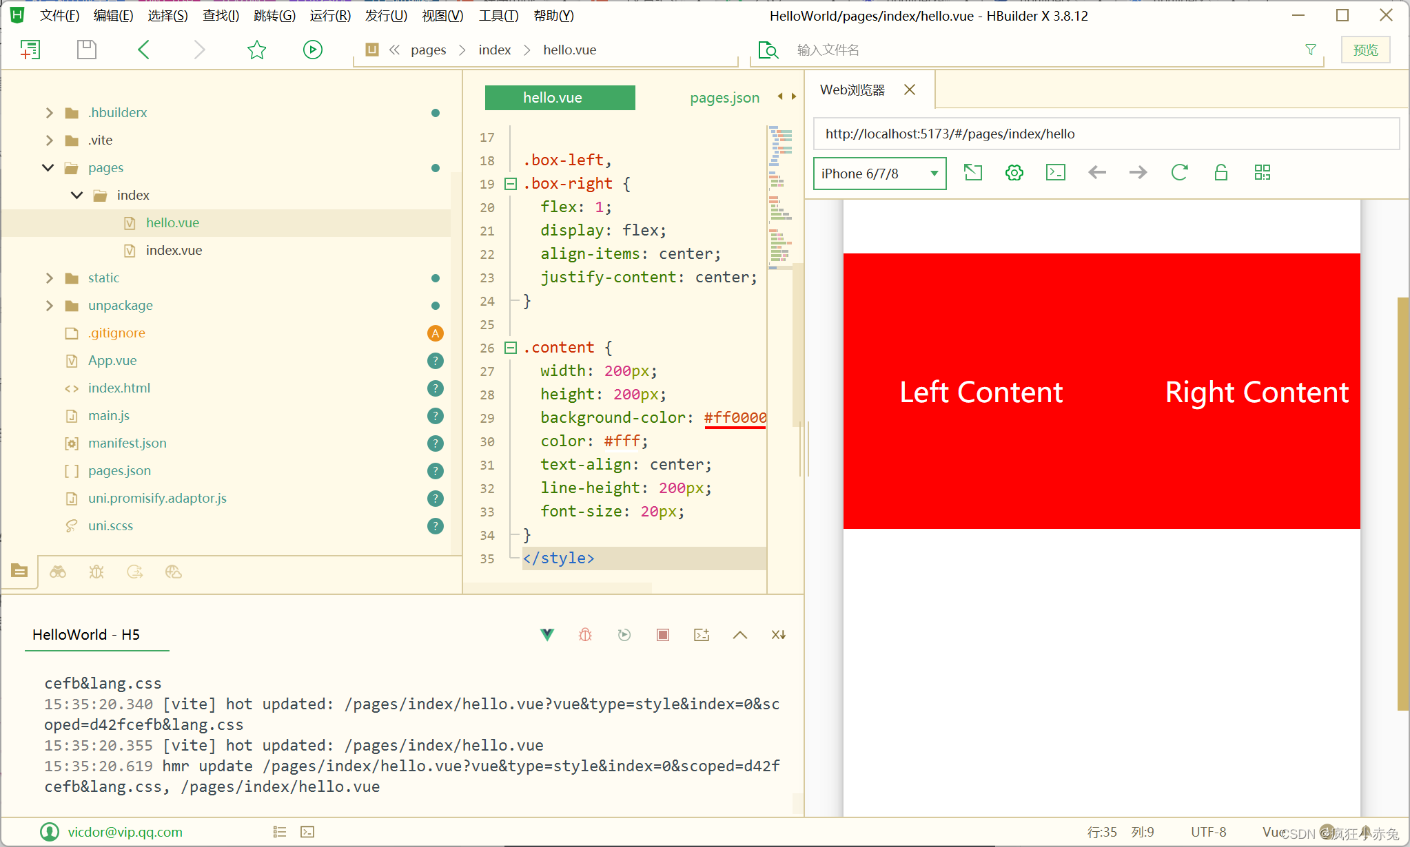Image resolution: width=1410 pixels, height=847 pixels.
Task: Click the filter funnel icon
Action: (1311, 50)
